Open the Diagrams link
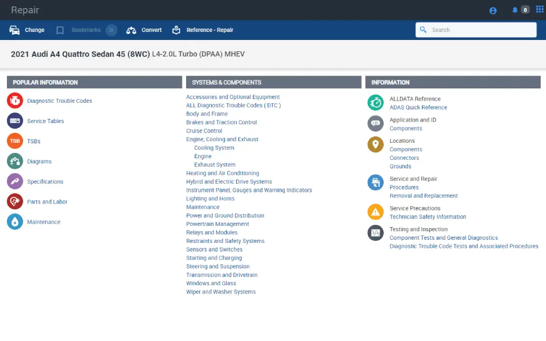This screenshot has width=546, height=341. point(39,161)
